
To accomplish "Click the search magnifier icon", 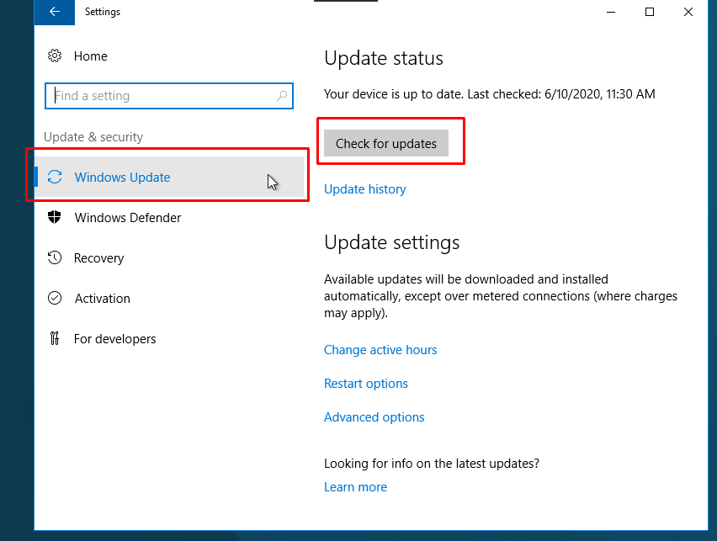I will pos(282,96).
